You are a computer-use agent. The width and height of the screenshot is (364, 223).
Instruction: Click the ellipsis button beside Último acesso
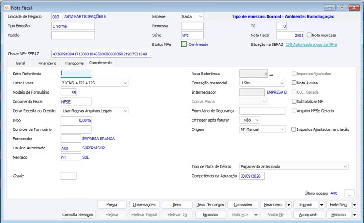pyautogui.click(x=349, y=193)
